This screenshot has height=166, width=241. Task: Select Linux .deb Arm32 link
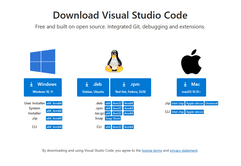[117, 103]
